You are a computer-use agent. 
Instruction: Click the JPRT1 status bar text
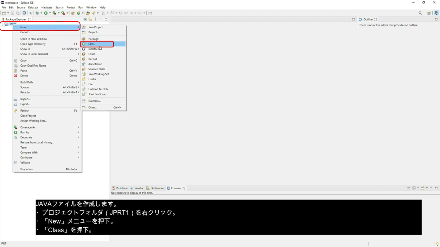(x=4, y=243)
